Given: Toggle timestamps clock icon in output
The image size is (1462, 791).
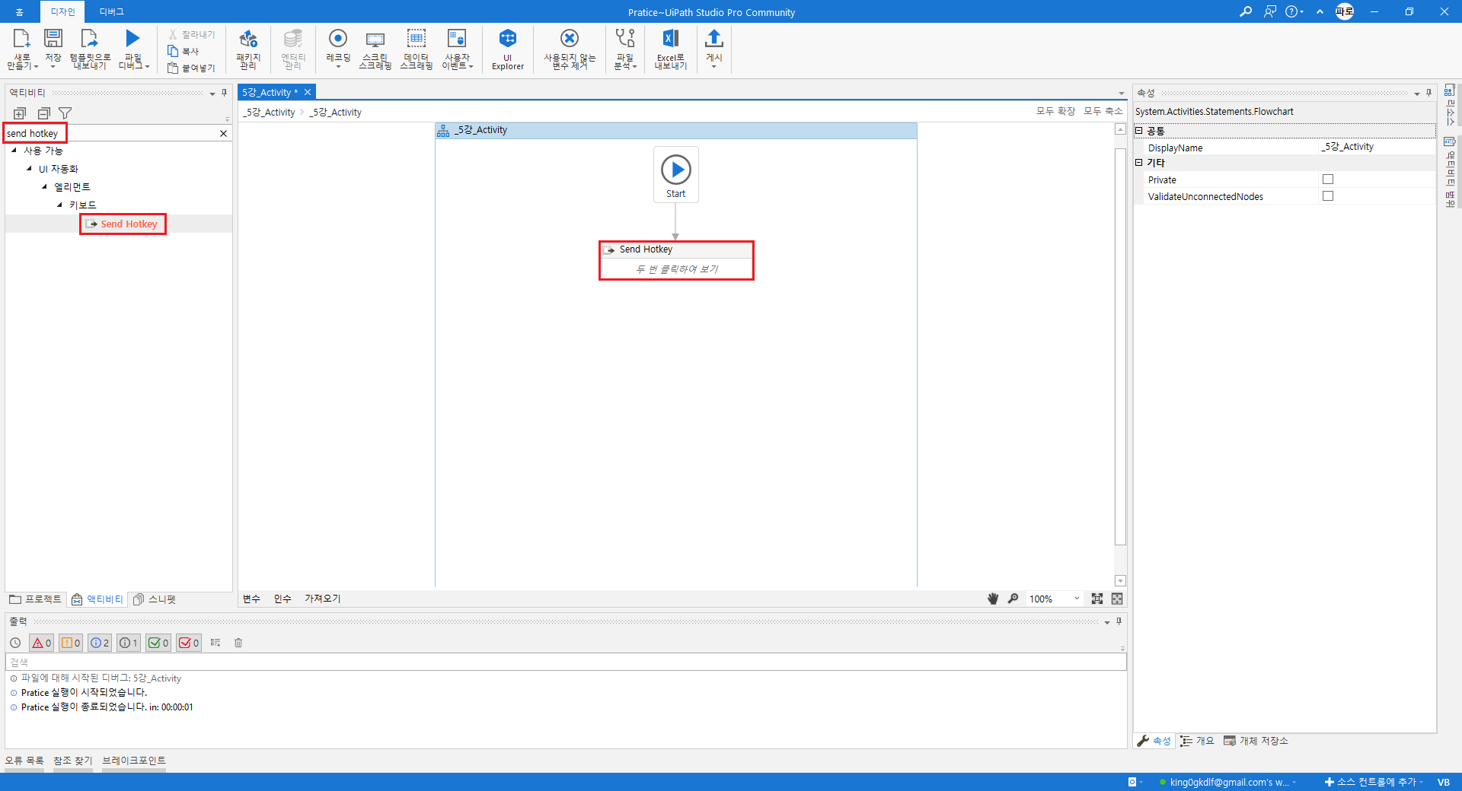Looking at the screenshot, I should pyautogui.click(x=15, y=643).
